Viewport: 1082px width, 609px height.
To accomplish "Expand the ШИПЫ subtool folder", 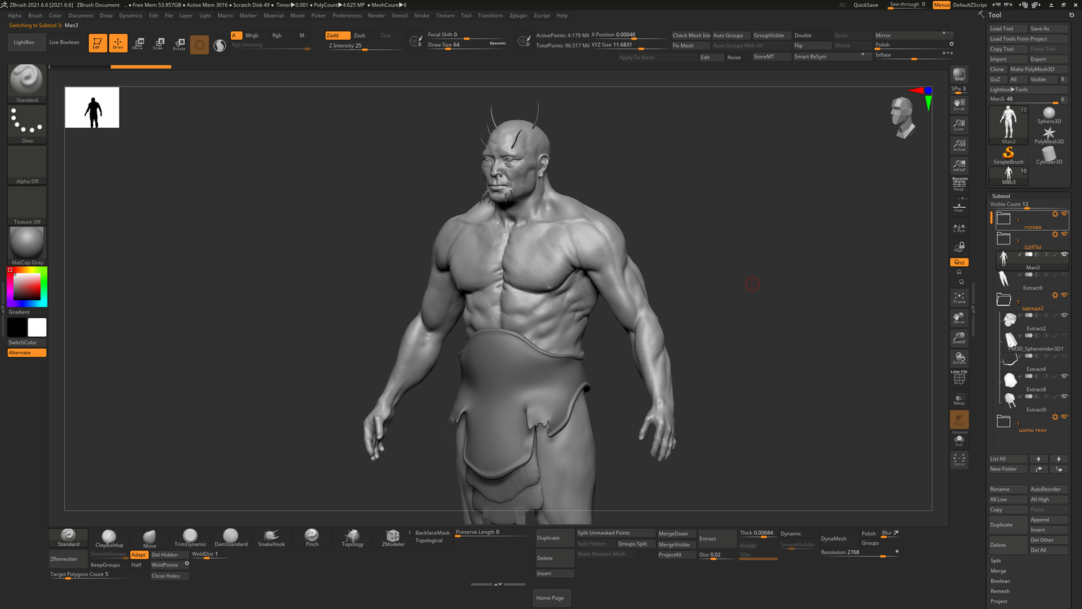I will [1003, 238].
